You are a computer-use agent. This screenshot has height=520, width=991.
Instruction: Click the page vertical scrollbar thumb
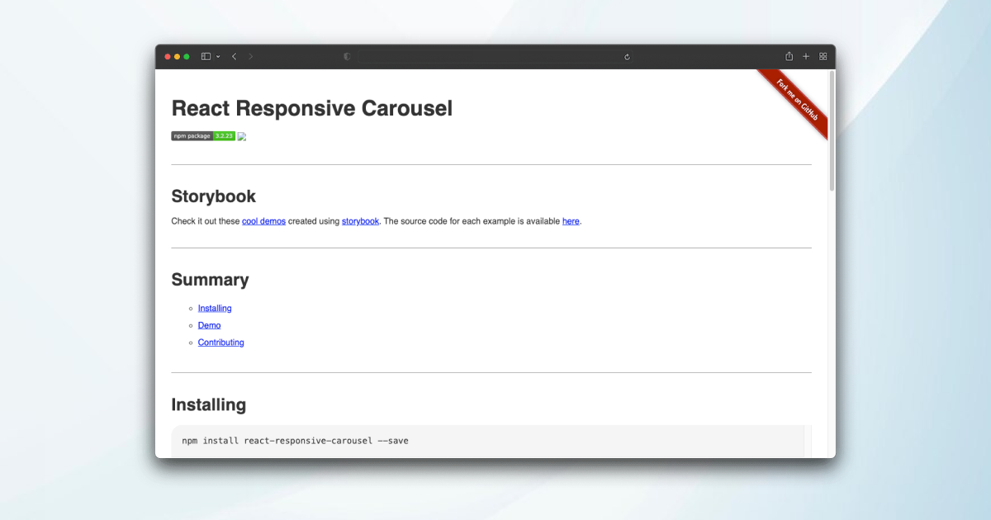832,130
